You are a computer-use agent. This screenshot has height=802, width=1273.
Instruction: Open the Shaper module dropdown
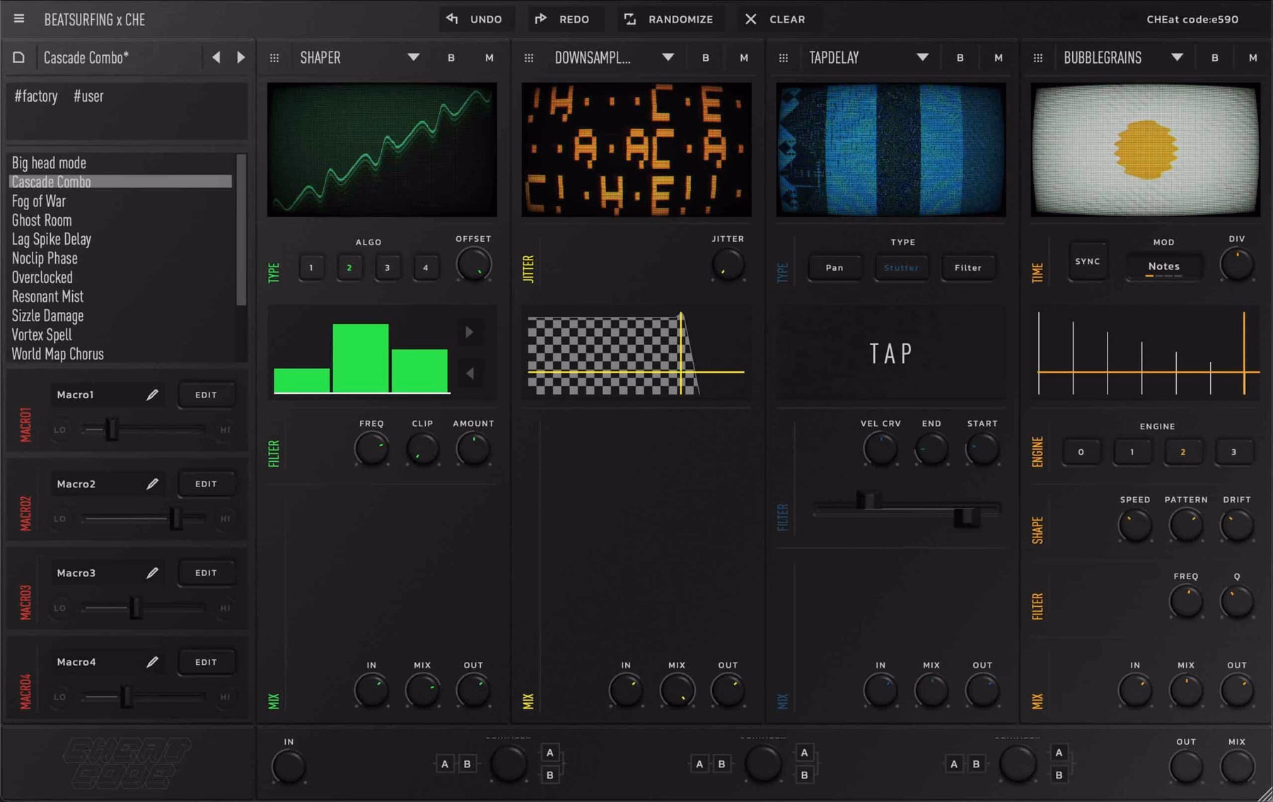point(414,58)
